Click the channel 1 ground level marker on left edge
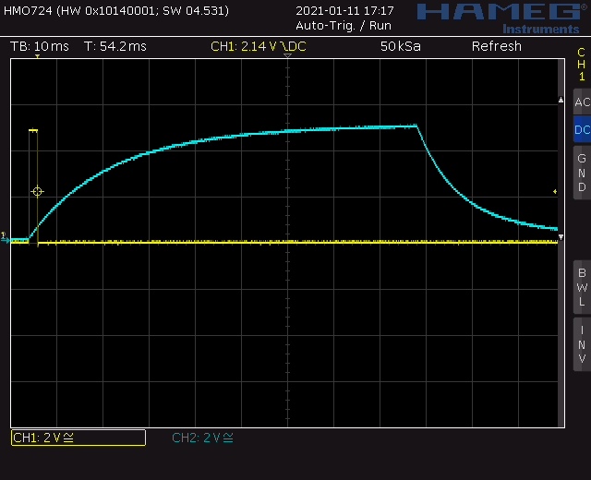Image resolution: width=591 pixels, height=480 pixels. coord(5,236)
